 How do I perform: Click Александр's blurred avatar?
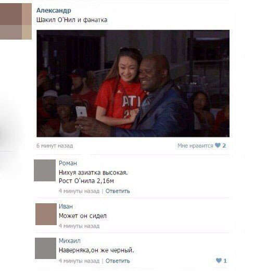[16, 21]
